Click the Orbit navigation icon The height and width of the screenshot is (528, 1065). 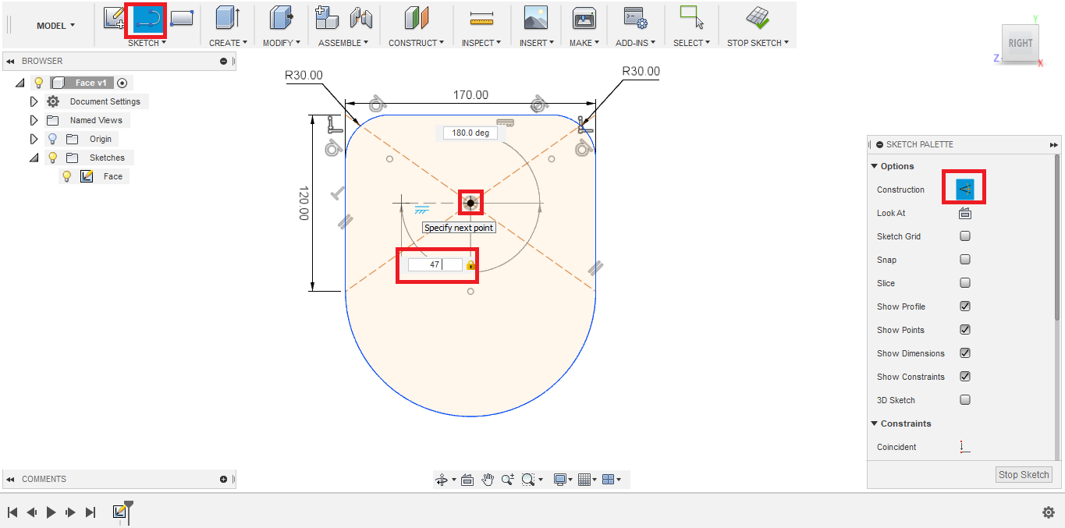point(441,480)
